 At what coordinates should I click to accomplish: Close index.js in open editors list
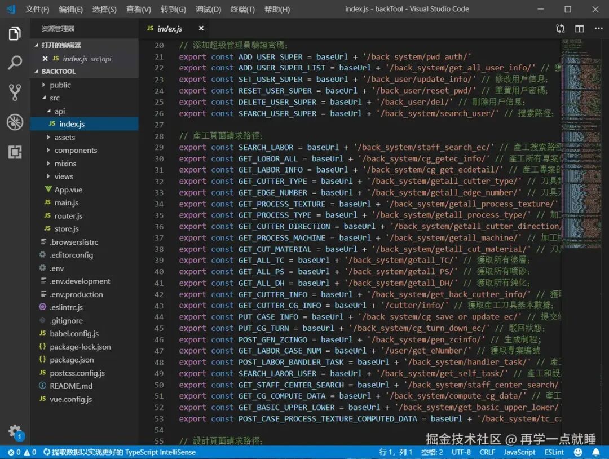(45, 59)
